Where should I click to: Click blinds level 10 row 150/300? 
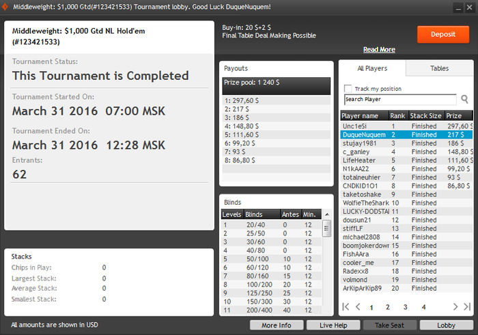[x=271, y=302]
